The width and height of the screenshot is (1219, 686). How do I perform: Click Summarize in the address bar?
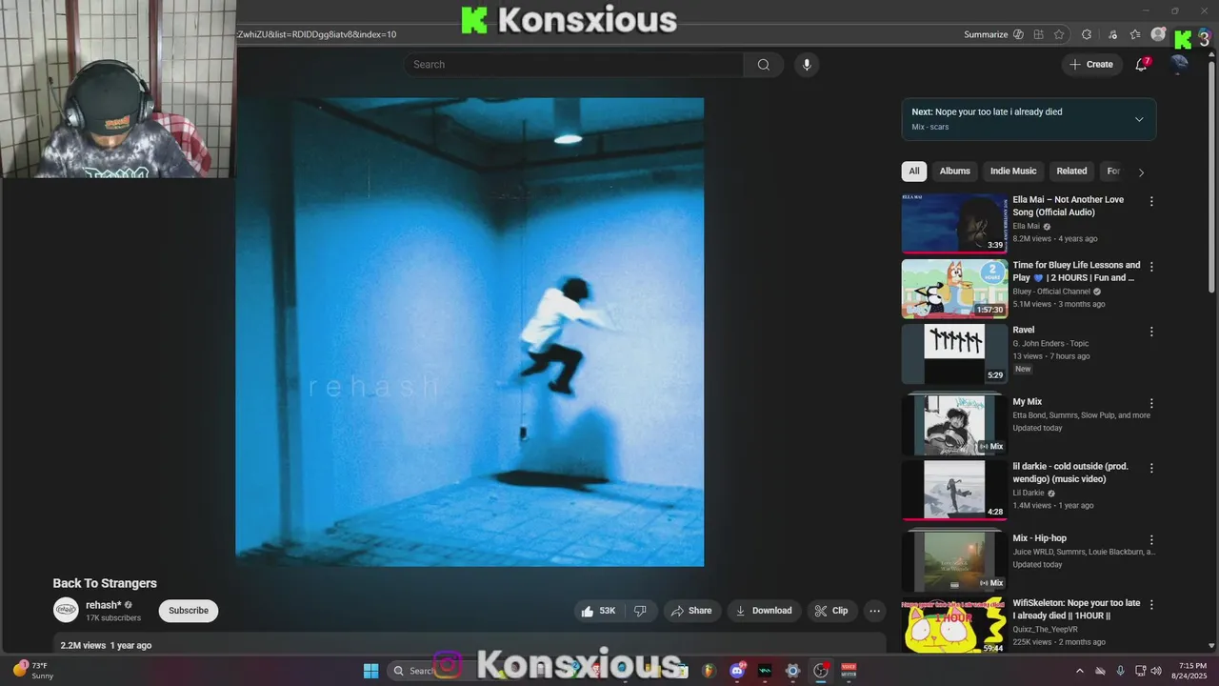tap(986, 34)
